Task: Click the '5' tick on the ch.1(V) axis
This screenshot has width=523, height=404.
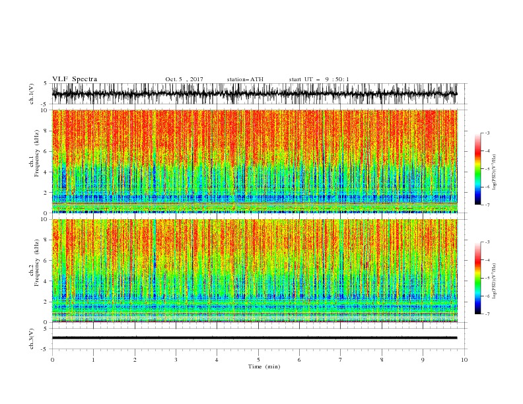Action: tap(46, 84)
